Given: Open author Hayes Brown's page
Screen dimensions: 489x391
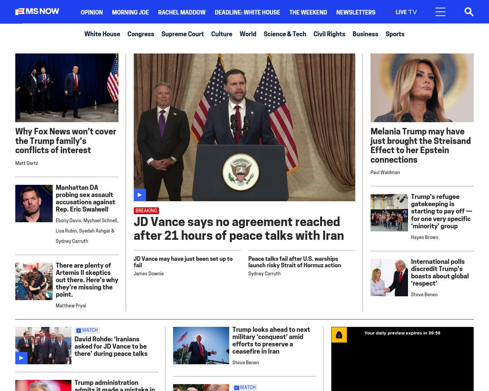Looking at the screenshot, I should [x=424, y=237].
